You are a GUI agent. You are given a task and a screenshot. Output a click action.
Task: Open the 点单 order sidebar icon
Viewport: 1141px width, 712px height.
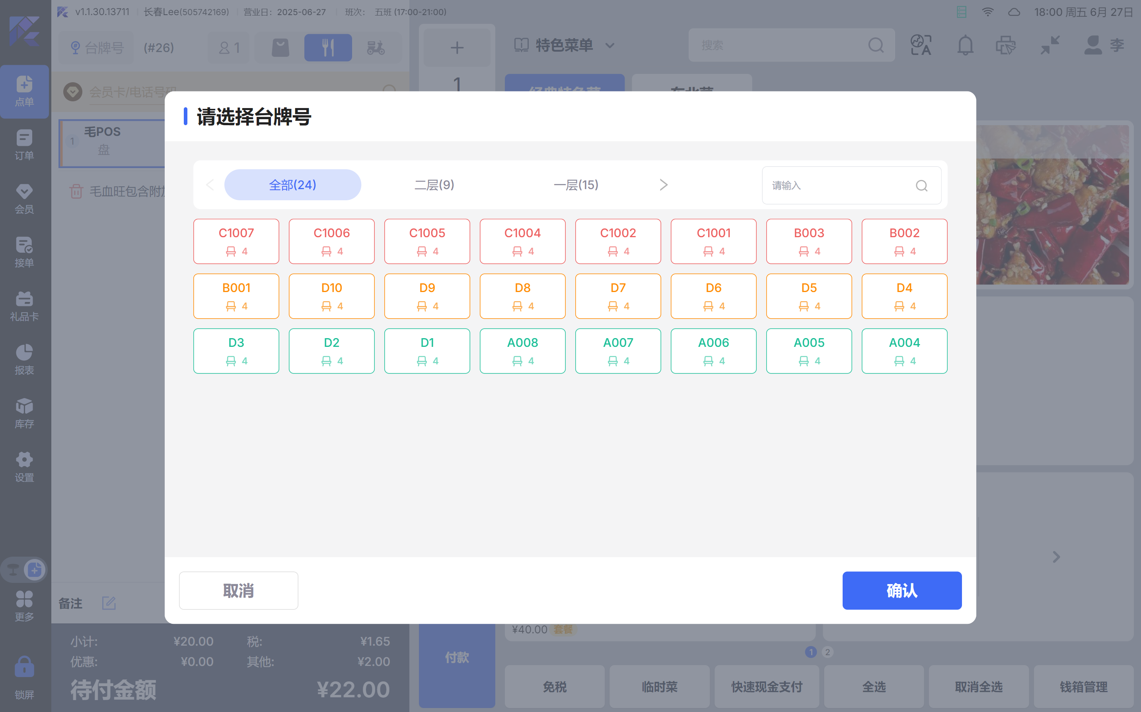tap(25, 91)
